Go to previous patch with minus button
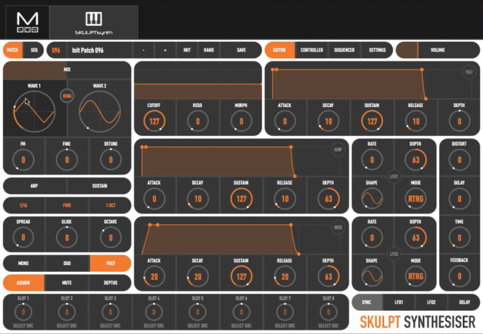The width and height of the screenshot is (483, 334). pos(144,50)
